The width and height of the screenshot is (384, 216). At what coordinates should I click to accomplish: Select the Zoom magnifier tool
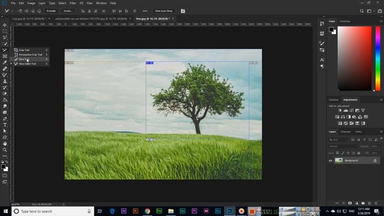click(x=5, y=149)
